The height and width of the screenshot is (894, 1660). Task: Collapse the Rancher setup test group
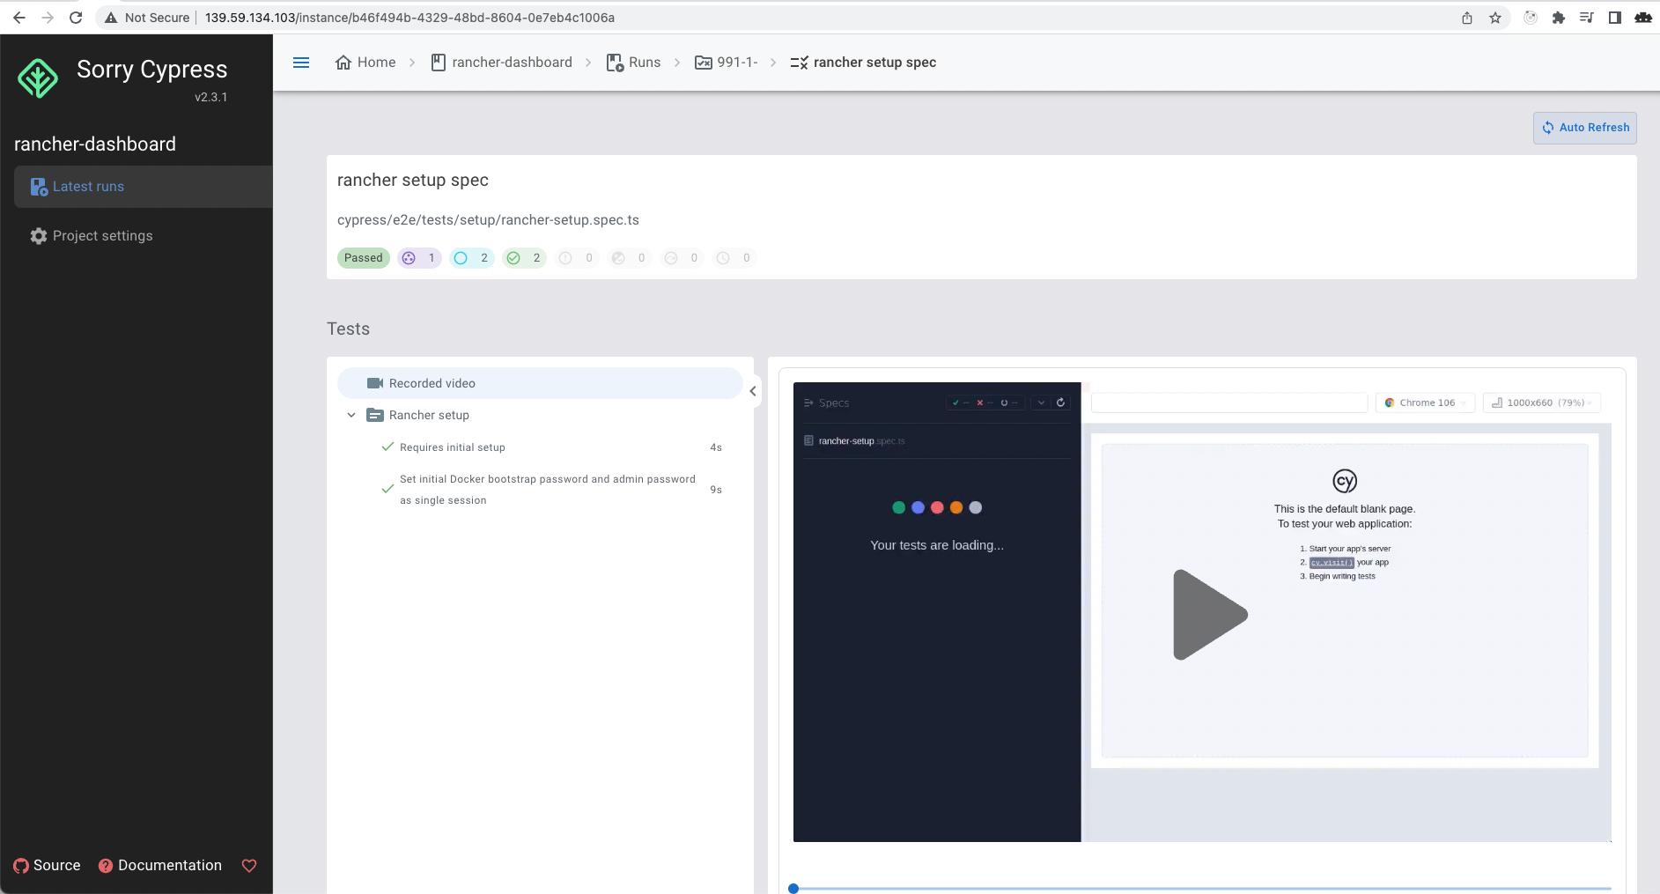pyautogui.click(x=351, y=415)
